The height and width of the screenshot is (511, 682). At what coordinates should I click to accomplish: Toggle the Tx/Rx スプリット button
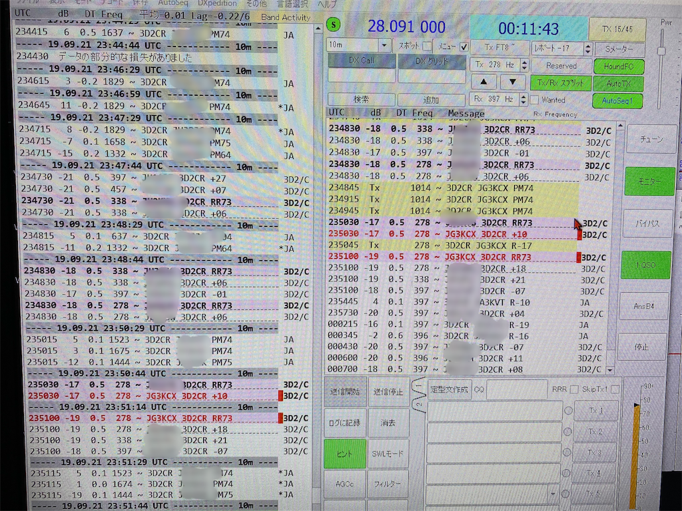560,83
